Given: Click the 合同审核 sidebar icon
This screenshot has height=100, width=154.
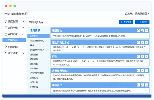Looking at the screenshot, I should [6, 28].
